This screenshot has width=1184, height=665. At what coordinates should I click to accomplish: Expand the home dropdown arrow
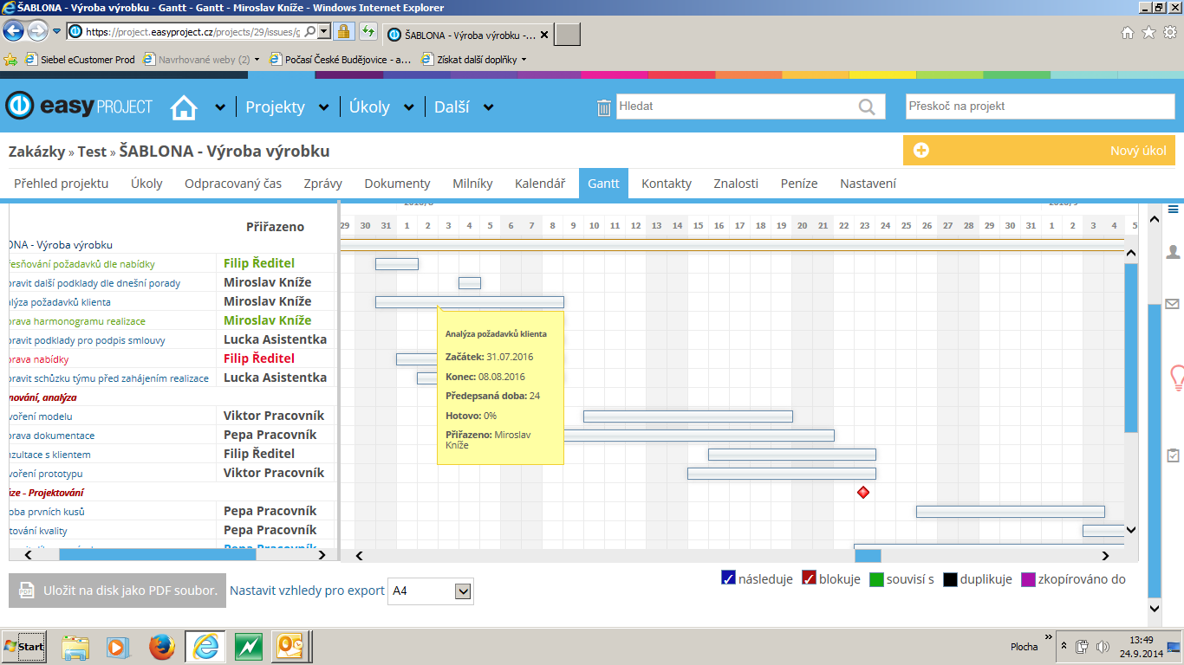220,107
